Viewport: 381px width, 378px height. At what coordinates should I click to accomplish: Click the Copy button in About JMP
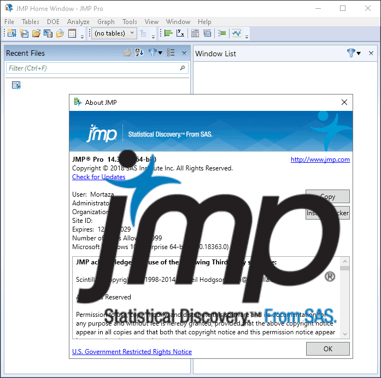click(x=328, y=197)
